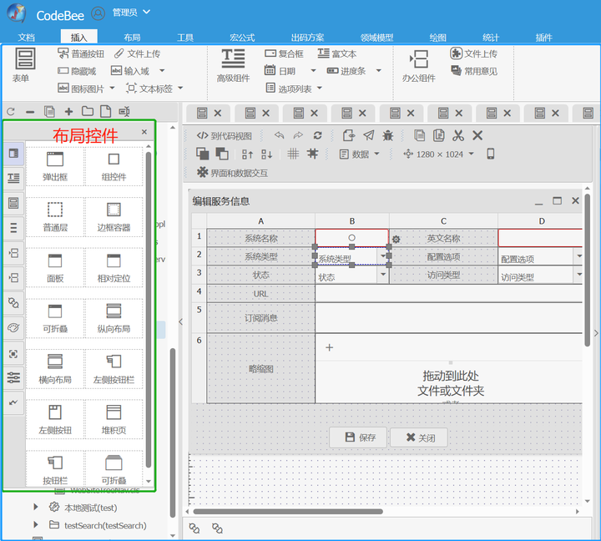Expand the 文本标签 dropdown arrow

coord(180,88)
